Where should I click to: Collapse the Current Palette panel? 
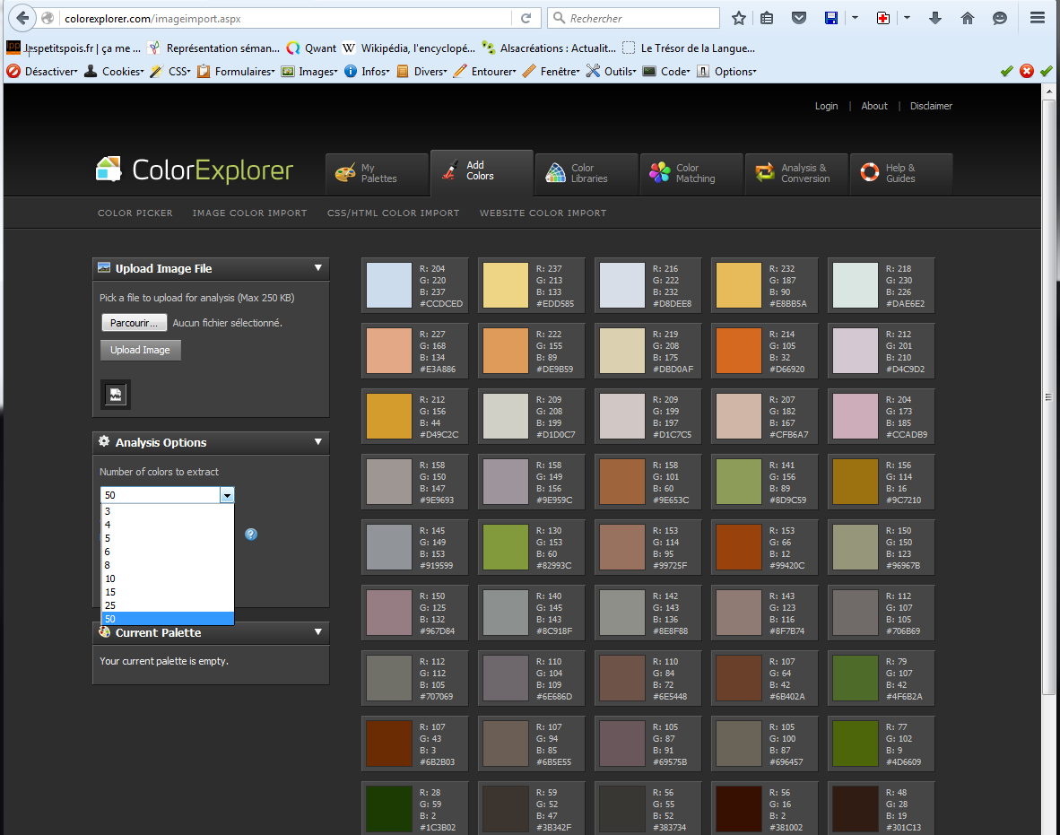317,632
